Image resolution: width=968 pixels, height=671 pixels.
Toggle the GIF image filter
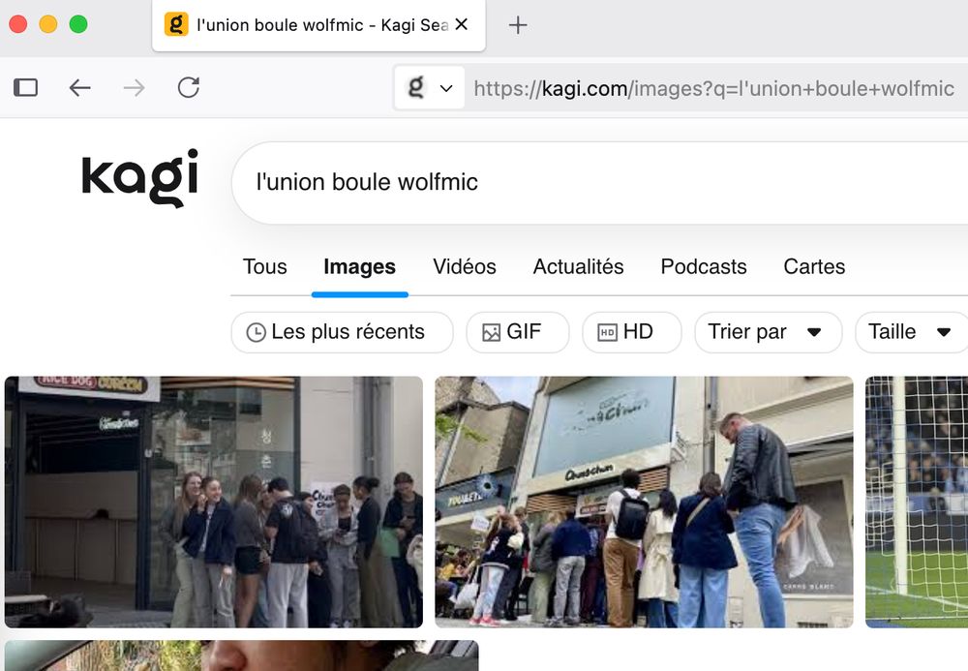518,332
